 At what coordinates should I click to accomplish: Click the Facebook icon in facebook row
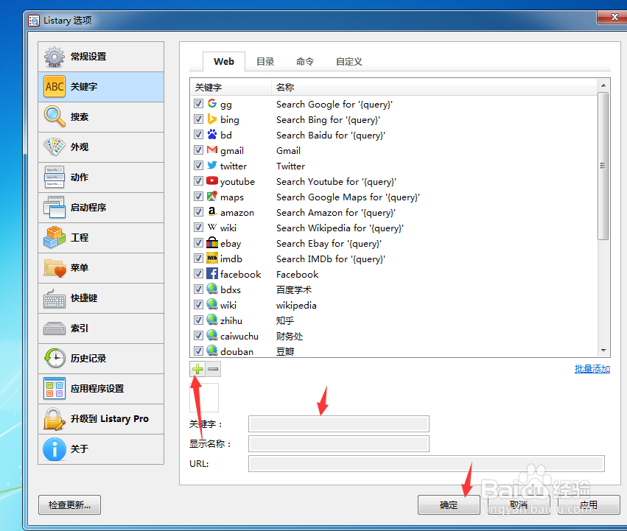tap(212, 274)
